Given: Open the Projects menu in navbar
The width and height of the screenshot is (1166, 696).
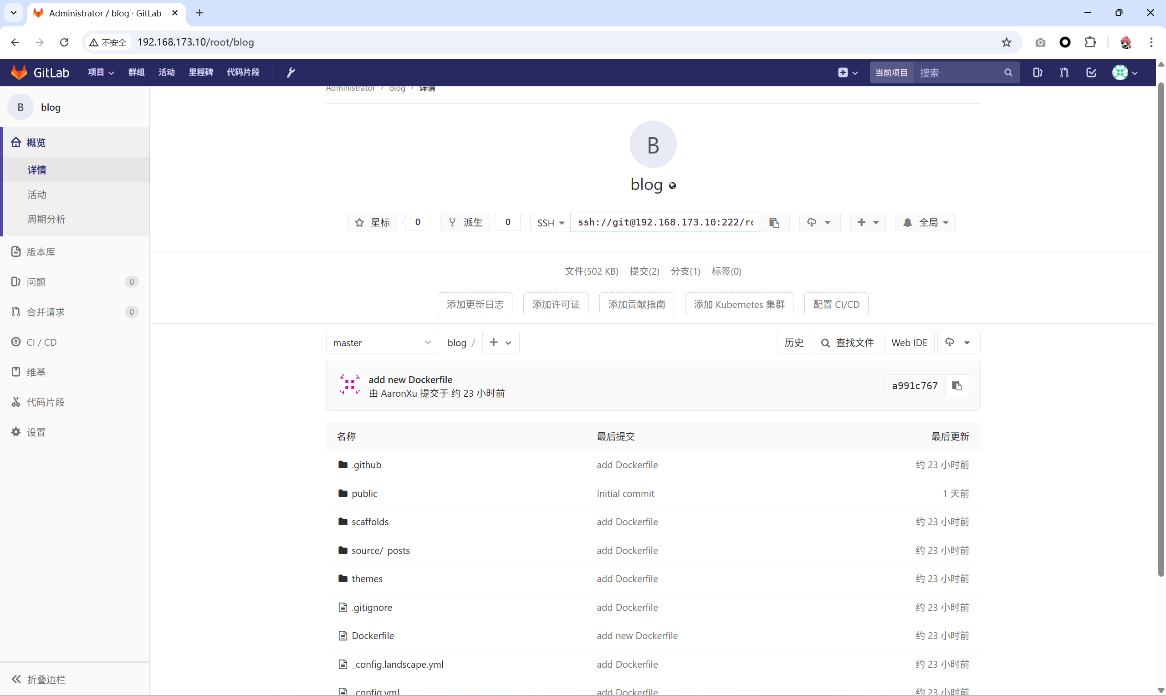Looking at the screenshot, I should 101,72.
